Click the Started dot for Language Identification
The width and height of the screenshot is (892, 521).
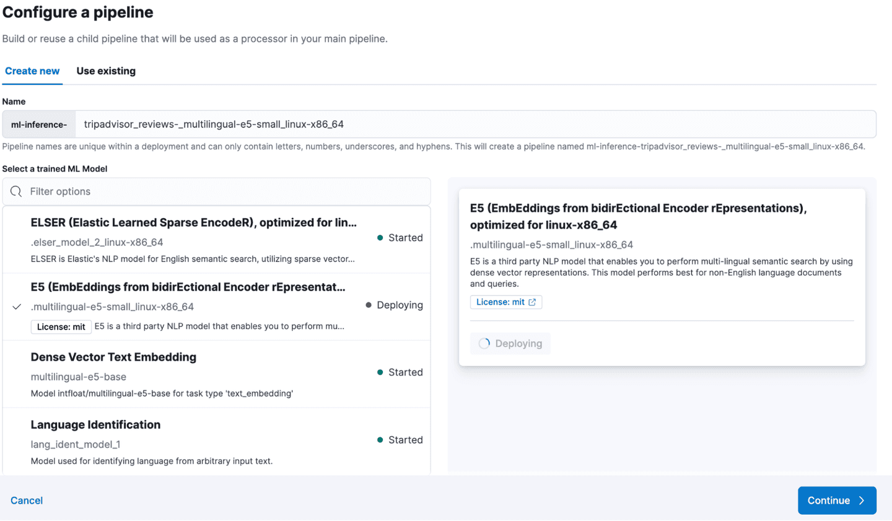pyautogui.click(x=380, y=440)
